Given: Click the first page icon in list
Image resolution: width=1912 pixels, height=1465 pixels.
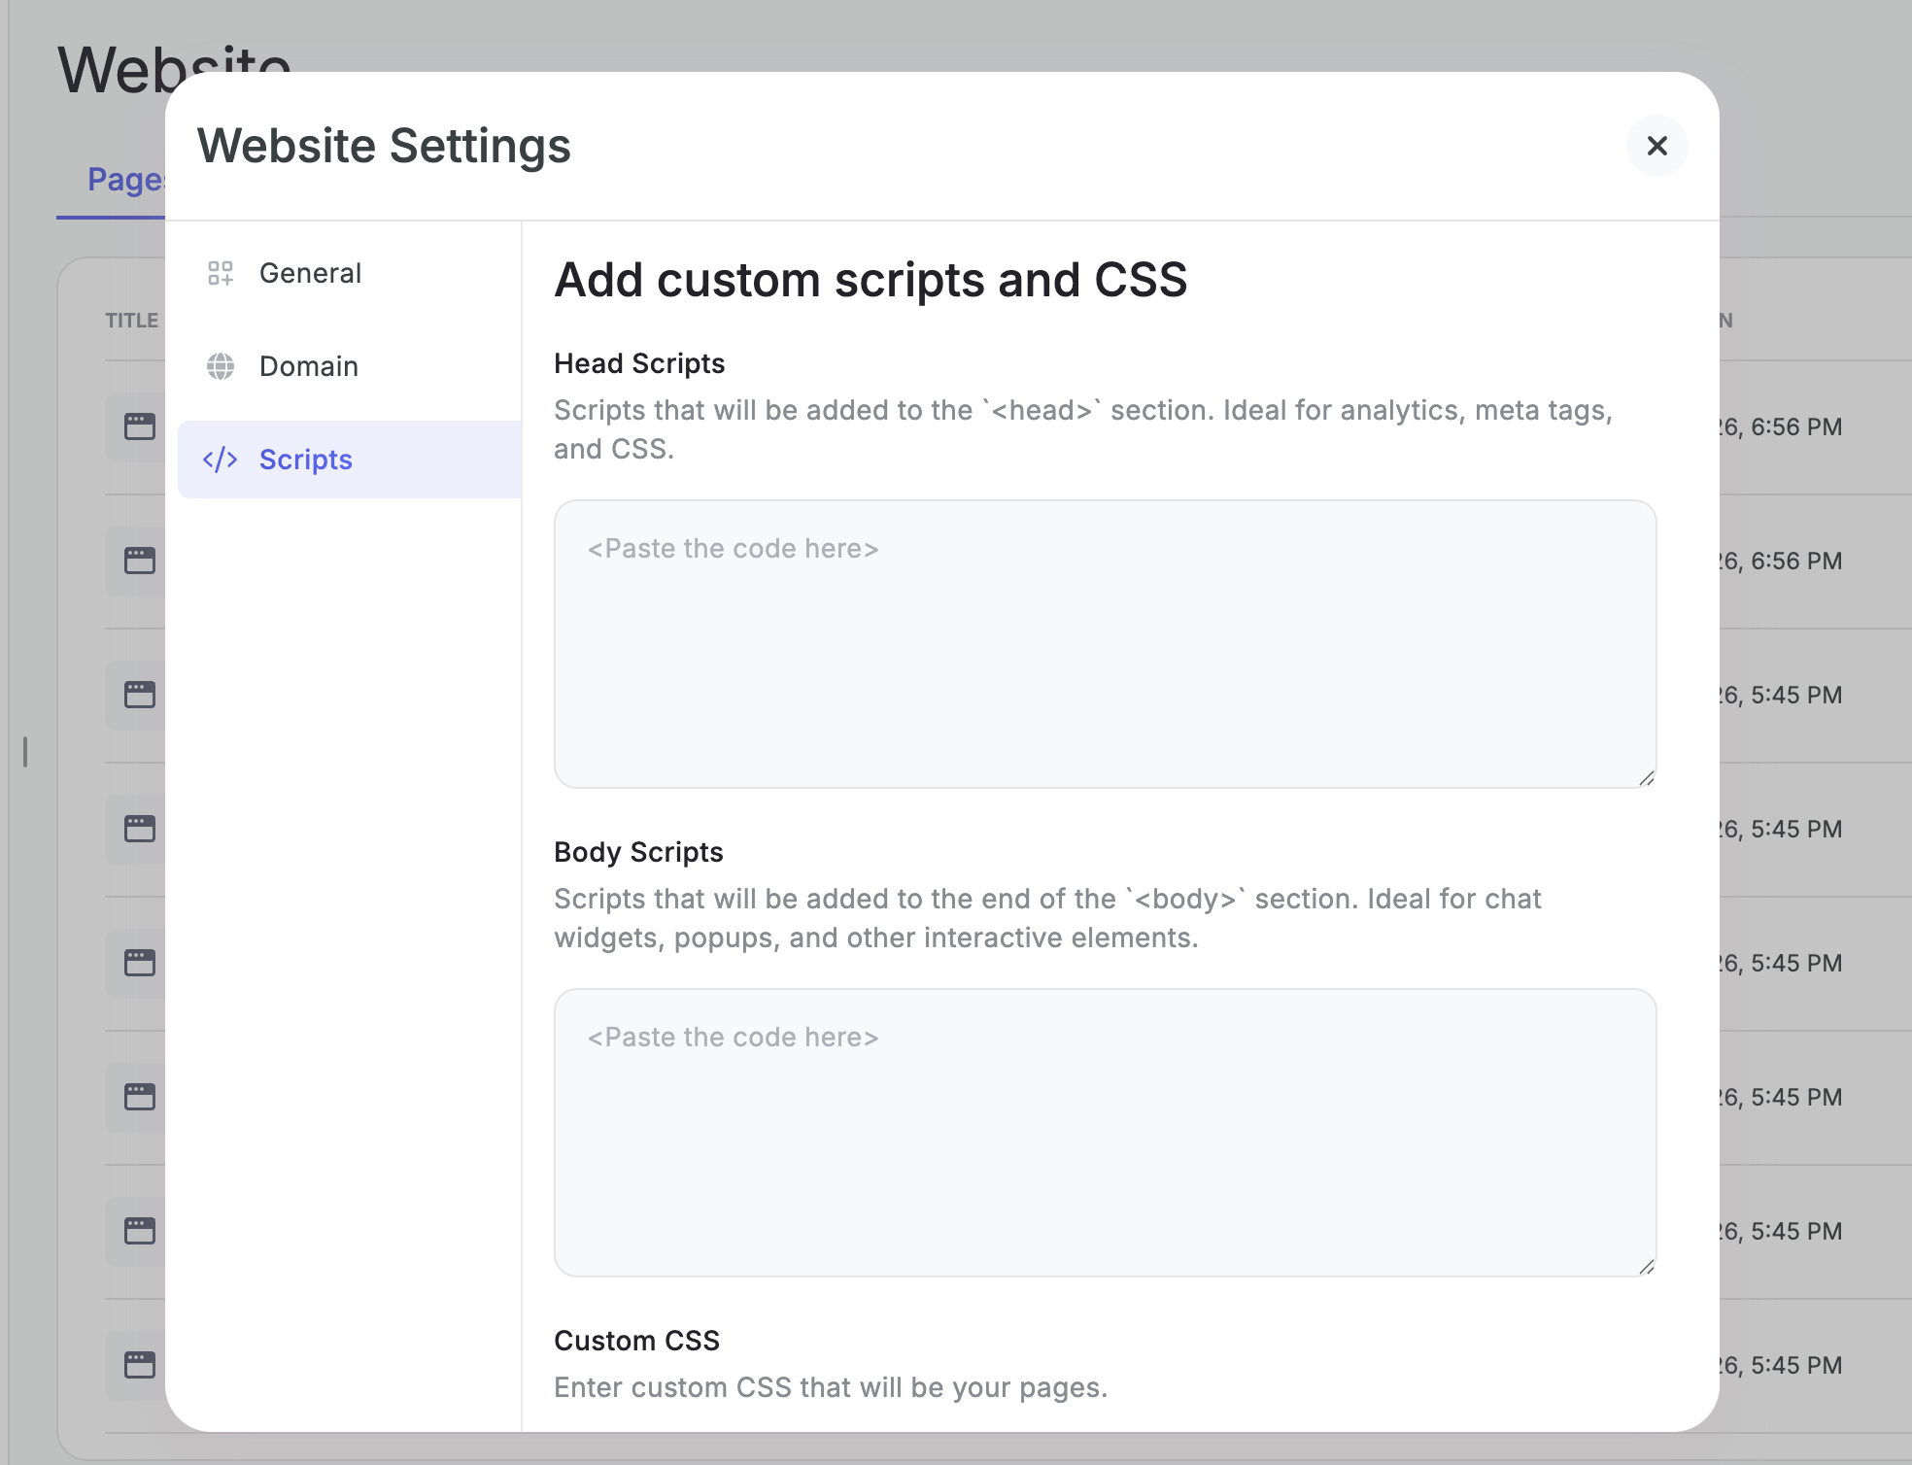Looking at the screenshot, I should [140, 426].
